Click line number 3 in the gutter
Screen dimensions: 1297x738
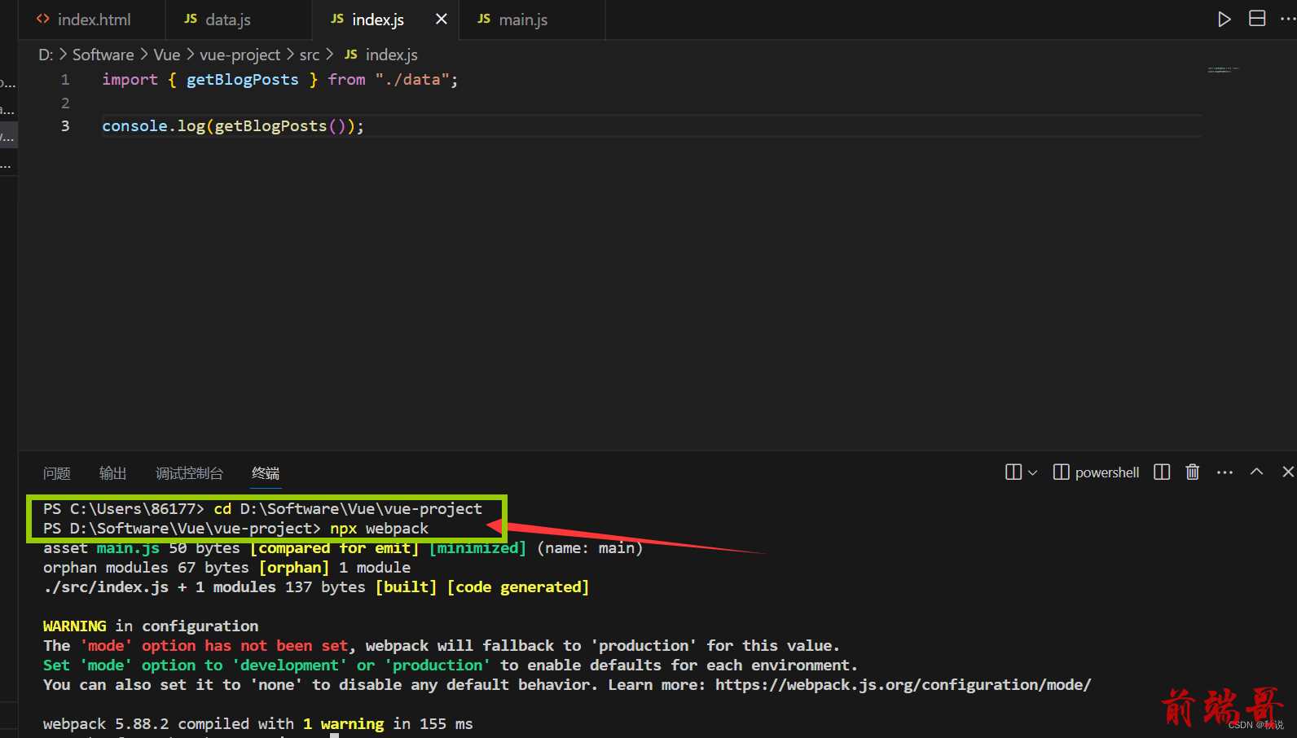[65, 126]
